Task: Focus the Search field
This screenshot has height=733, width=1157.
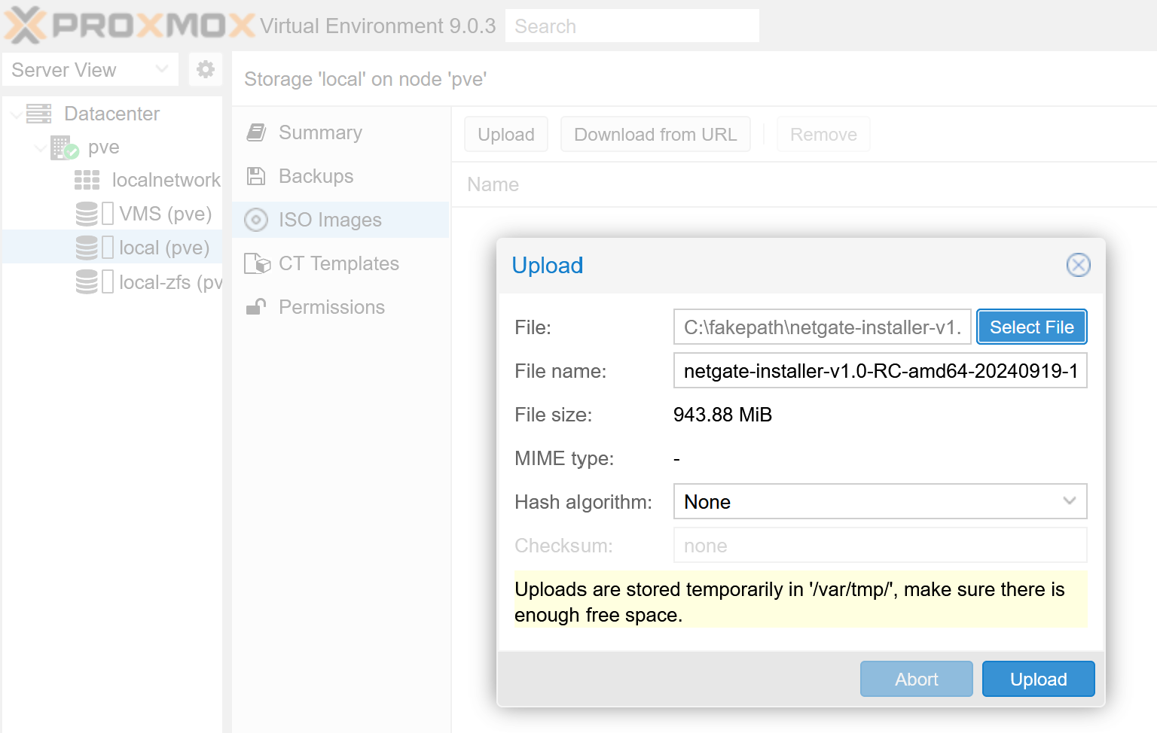Action: (632, 26)
